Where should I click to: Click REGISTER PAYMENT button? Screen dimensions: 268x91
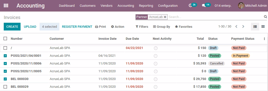coord(77,27)
